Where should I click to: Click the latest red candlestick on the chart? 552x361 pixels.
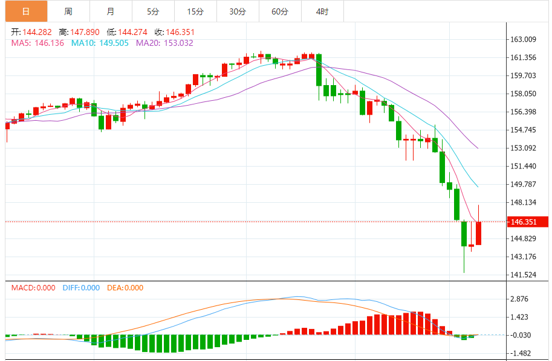coord(478,233)
